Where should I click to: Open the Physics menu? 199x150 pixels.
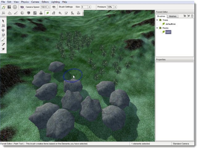point(25,2)
